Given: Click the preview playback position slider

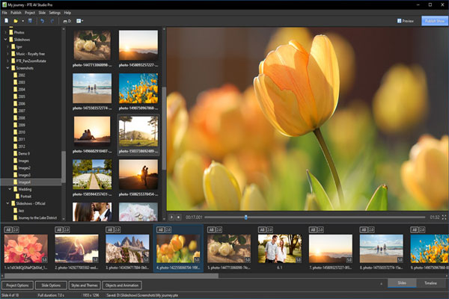Looking at the screenshot, I should (x=245, y=217).
